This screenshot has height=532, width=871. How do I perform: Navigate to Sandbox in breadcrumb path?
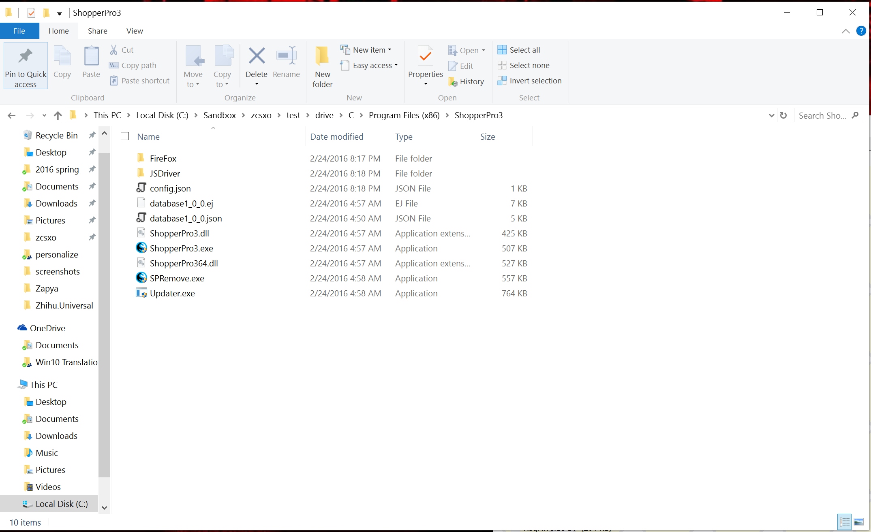219,115
